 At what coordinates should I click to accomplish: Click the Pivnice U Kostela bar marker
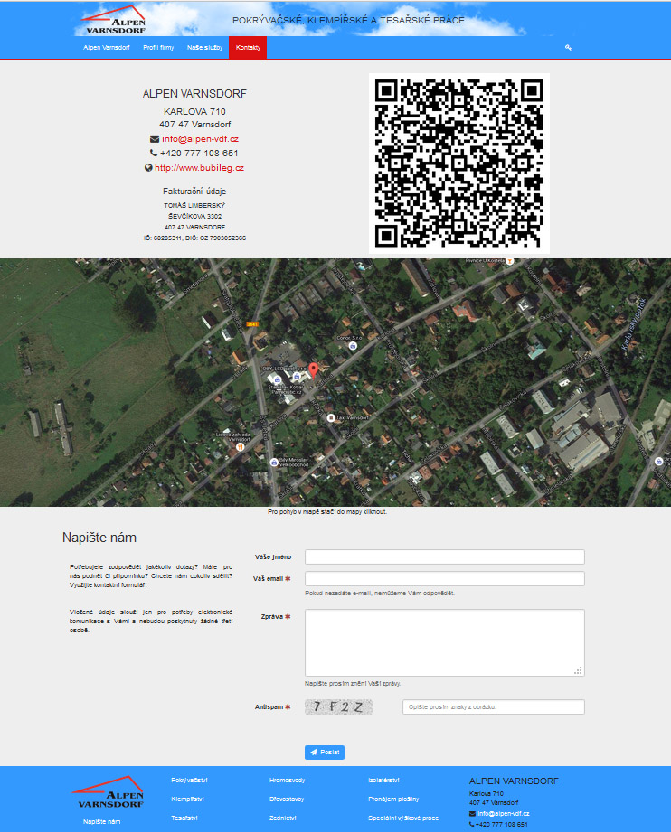pyautogui.click(x=509, y=261)
